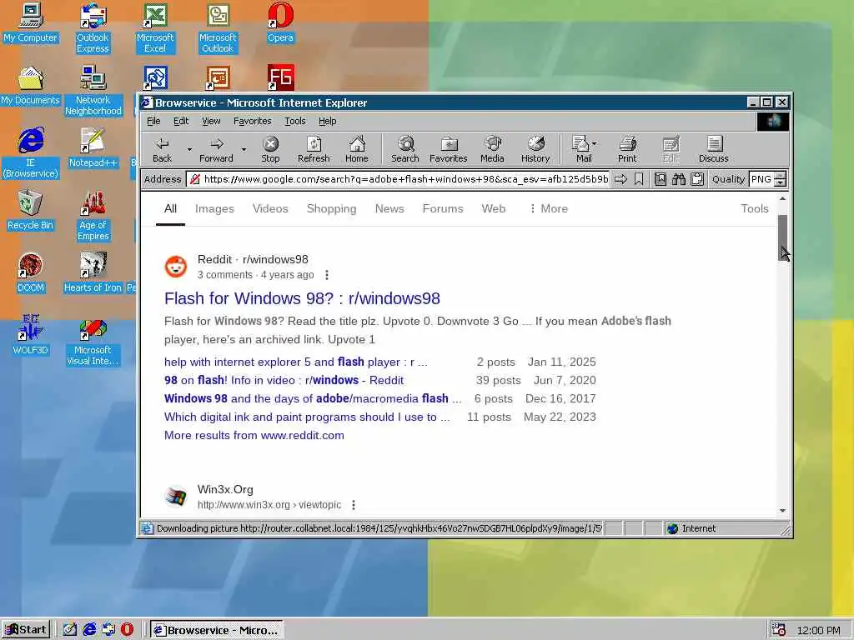Select Hearts of Iron desktop icon
Viewport: 854px width, 640px height.
93,273
